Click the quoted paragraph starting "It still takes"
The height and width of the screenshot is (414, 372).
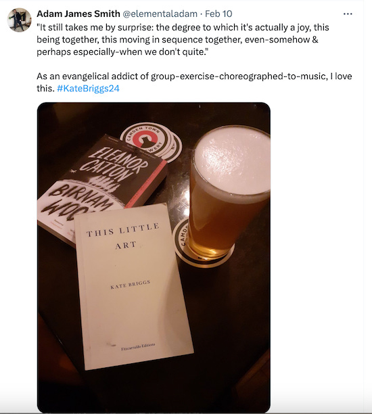coord(183,40)
